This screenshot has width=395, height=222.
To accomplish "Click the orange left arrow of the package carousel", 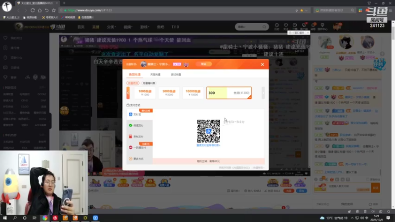I will 128,93.
